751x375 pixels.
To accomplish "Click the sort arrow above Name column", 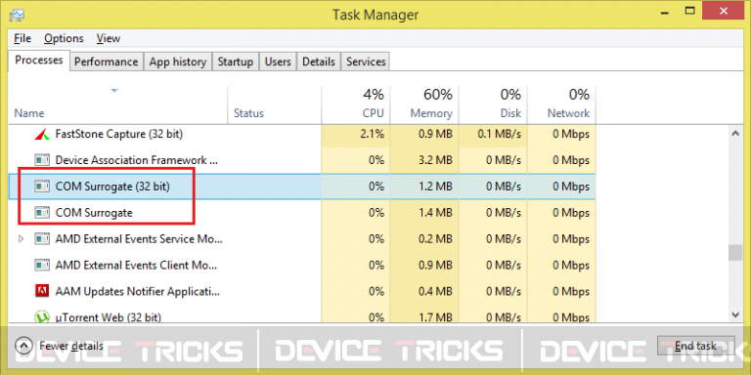I will [114, 91].
